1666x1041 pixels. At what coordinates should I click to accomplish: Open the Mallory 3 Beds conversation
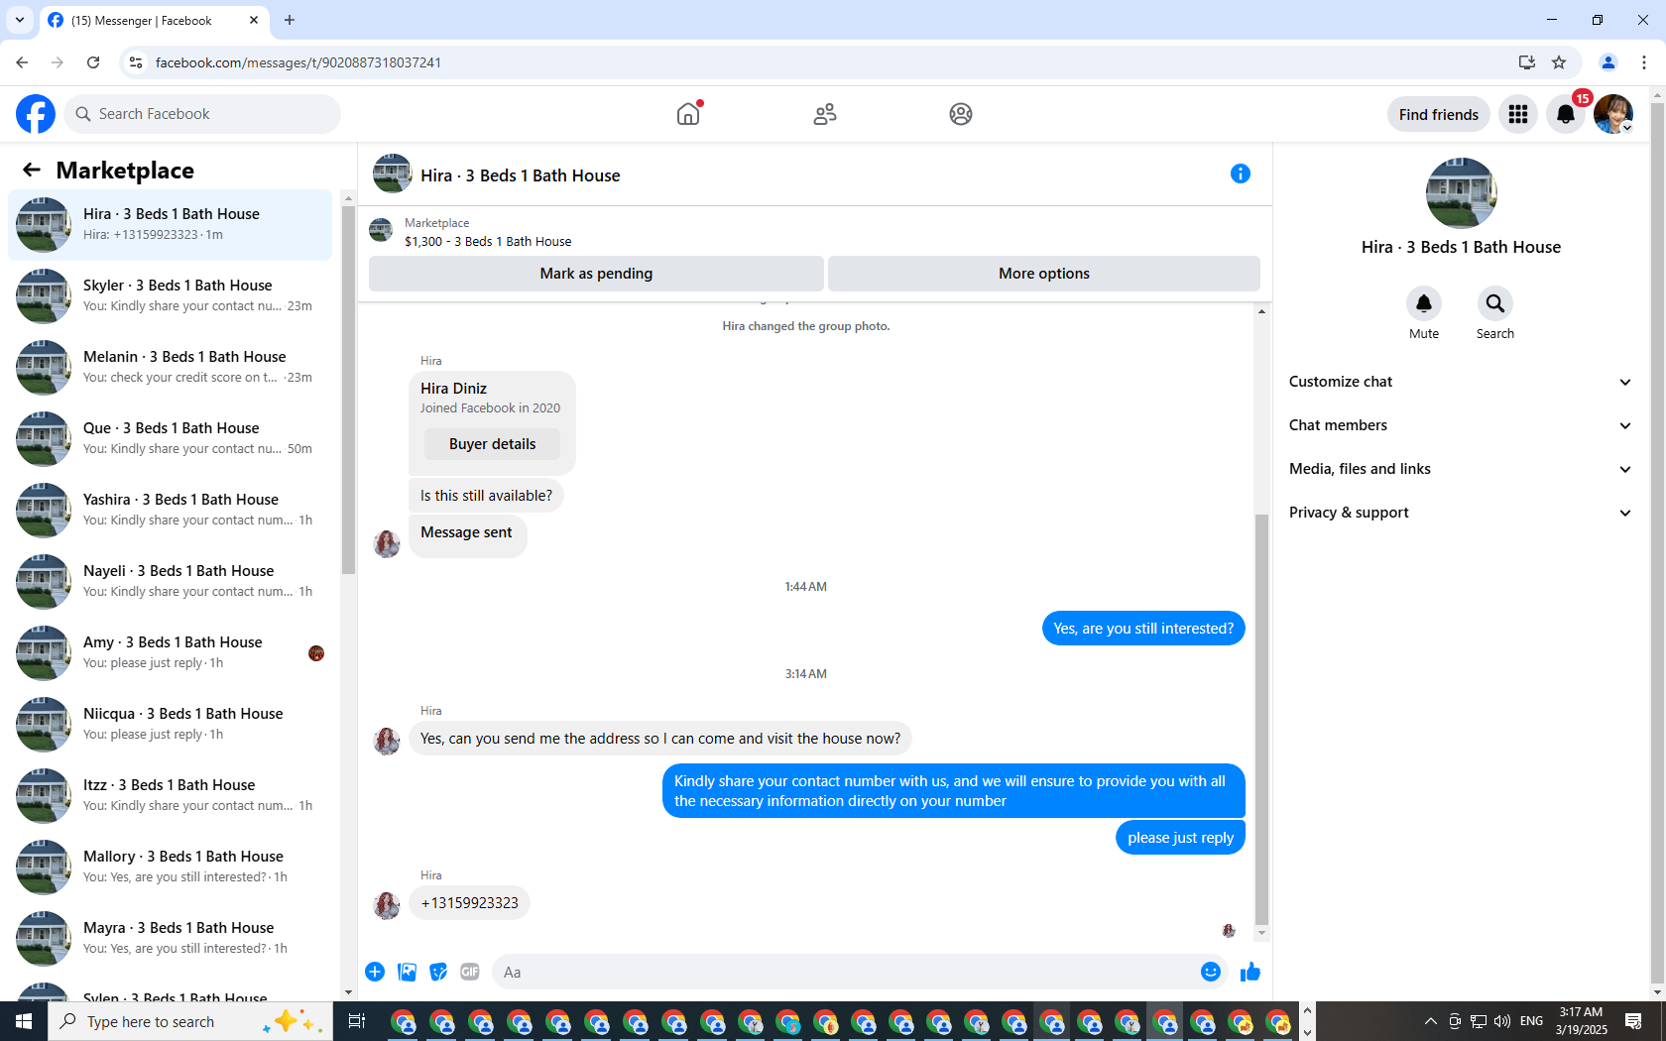point(171,867)
